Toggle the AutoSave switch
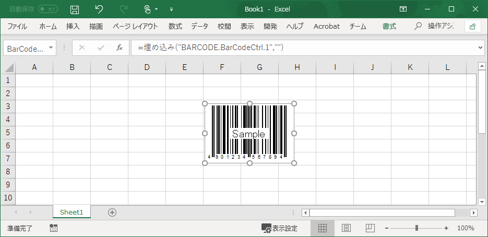Image resolution: width=488 pixels, height=237 pixels. pos(47,9)
